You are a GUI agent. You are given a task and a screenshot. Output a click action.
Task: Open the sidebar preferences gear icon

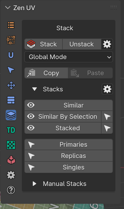tap(11, 175)
